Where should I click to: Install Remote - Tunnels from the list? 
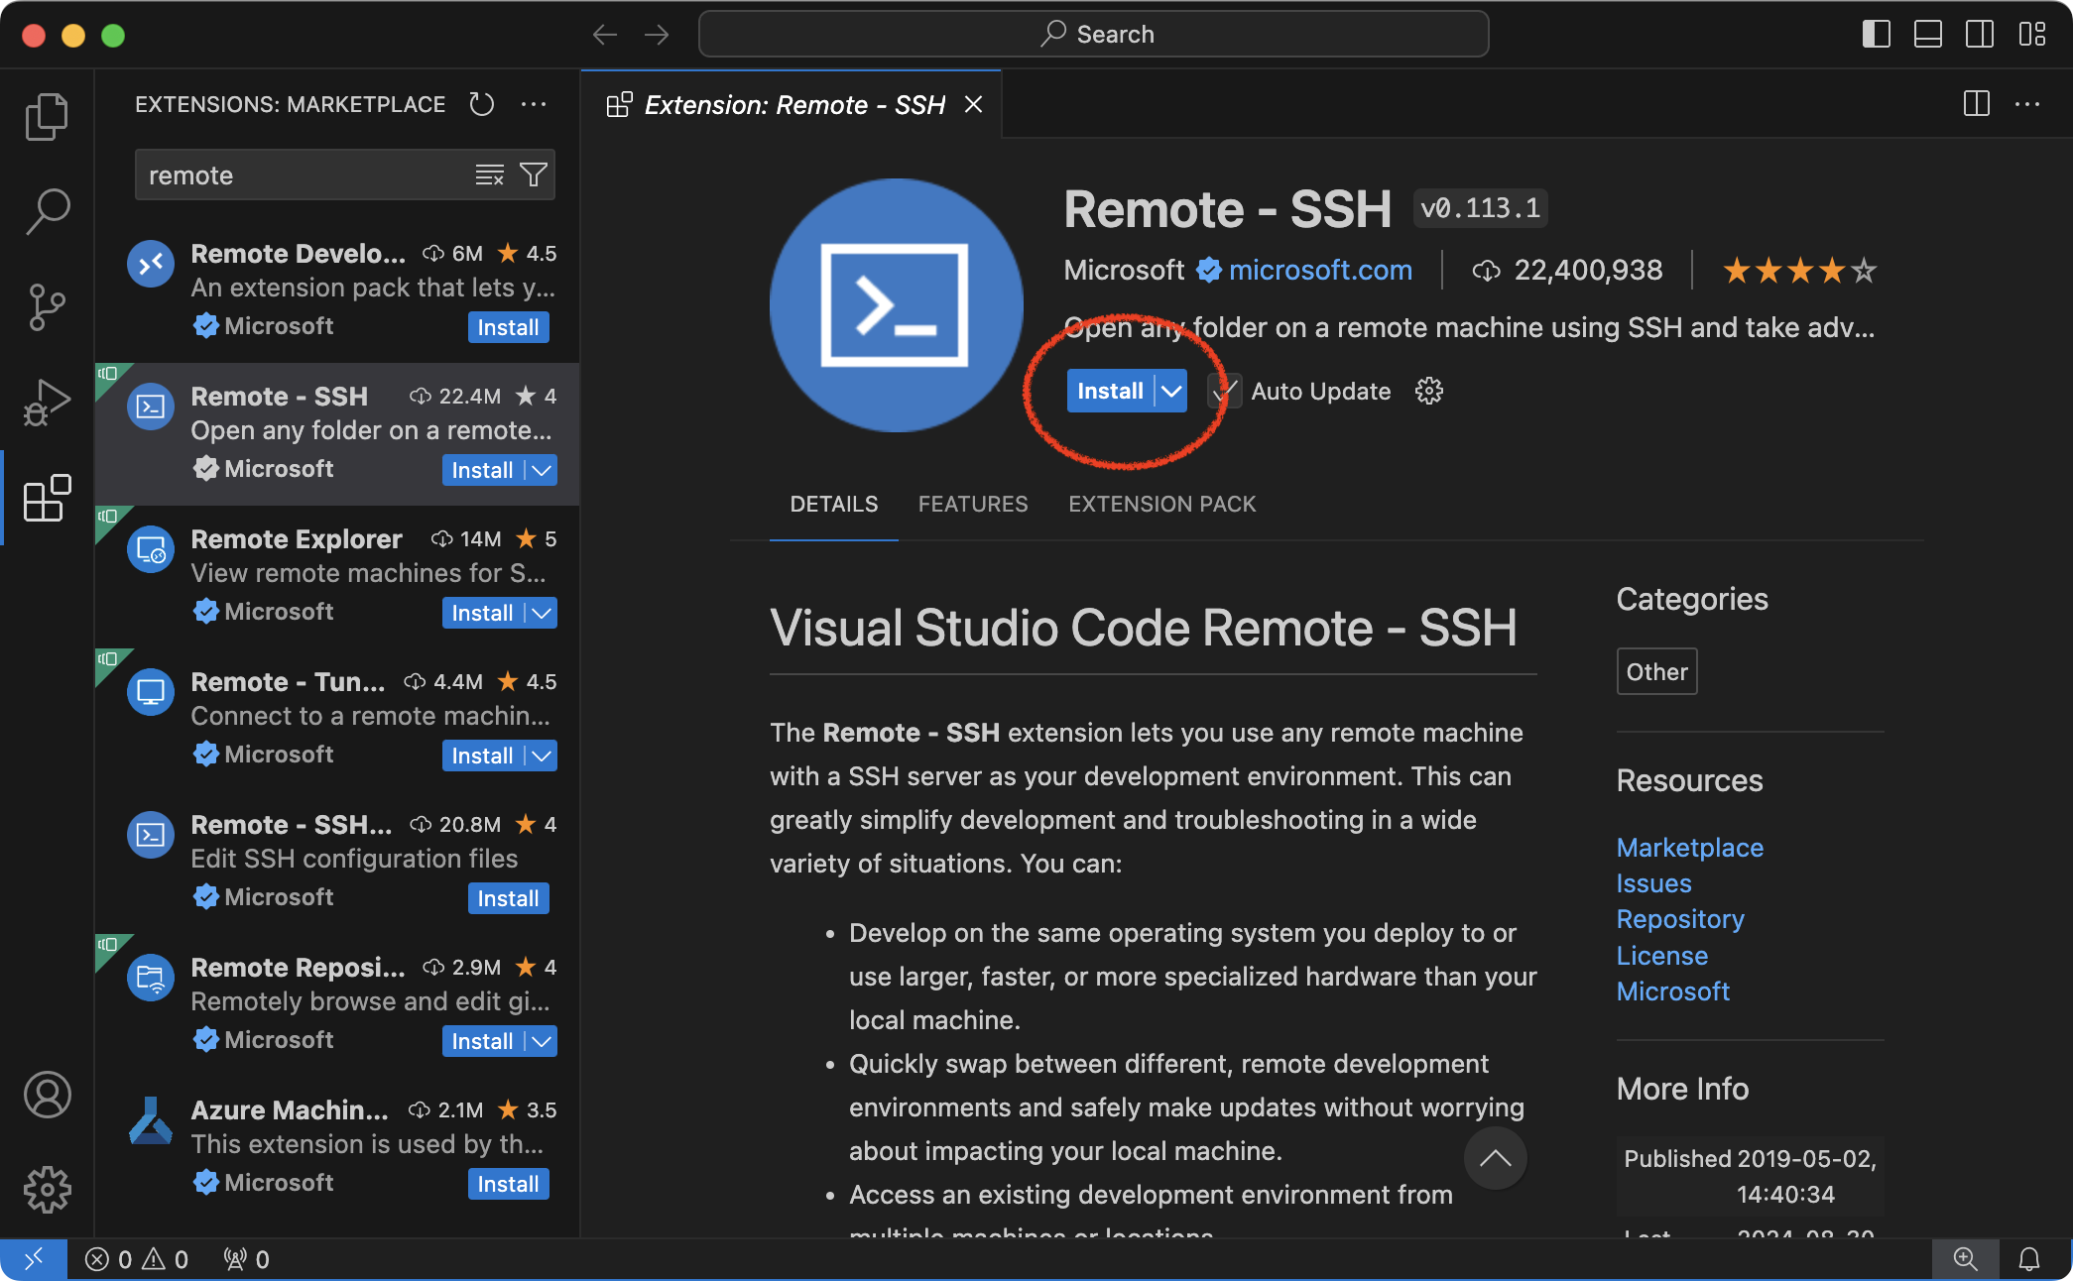pyautogui.click(x=483, y=756)
